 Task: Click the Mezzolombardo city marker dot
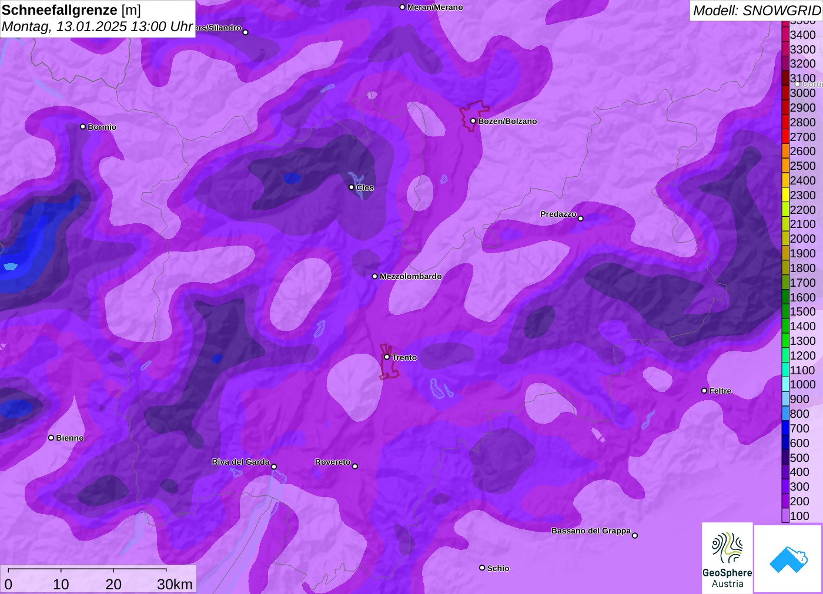tap(375, 276)
